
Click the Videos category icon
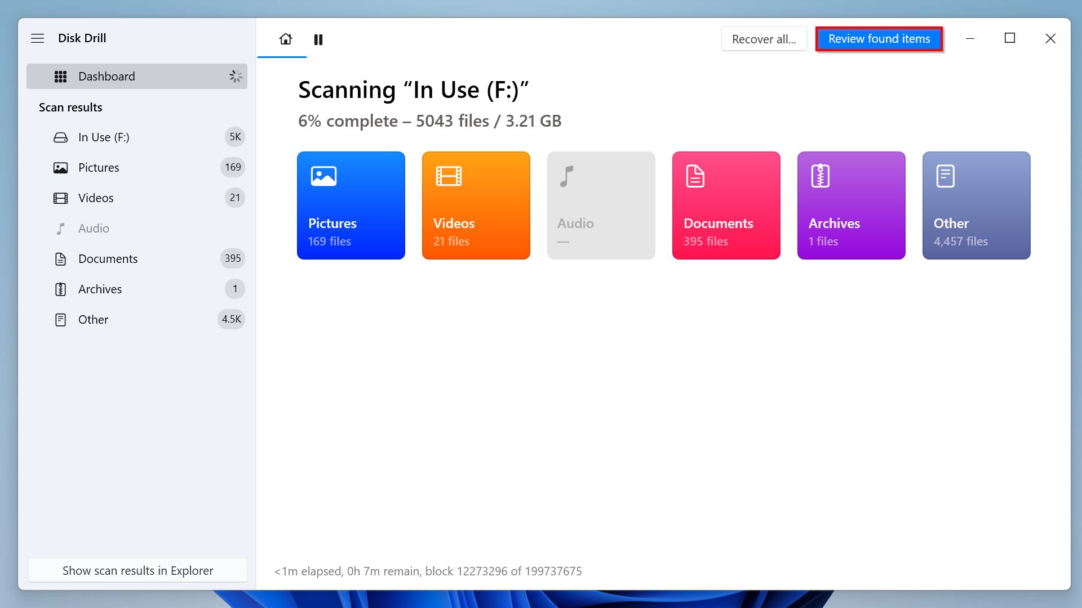[447, 176]
